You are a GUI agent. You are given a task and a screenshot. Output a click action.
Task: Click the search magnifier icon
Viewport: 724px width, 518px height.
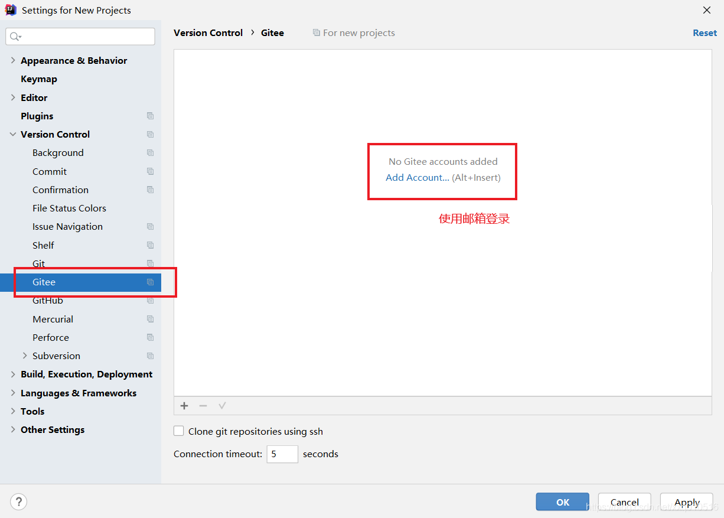pos(15,37)
